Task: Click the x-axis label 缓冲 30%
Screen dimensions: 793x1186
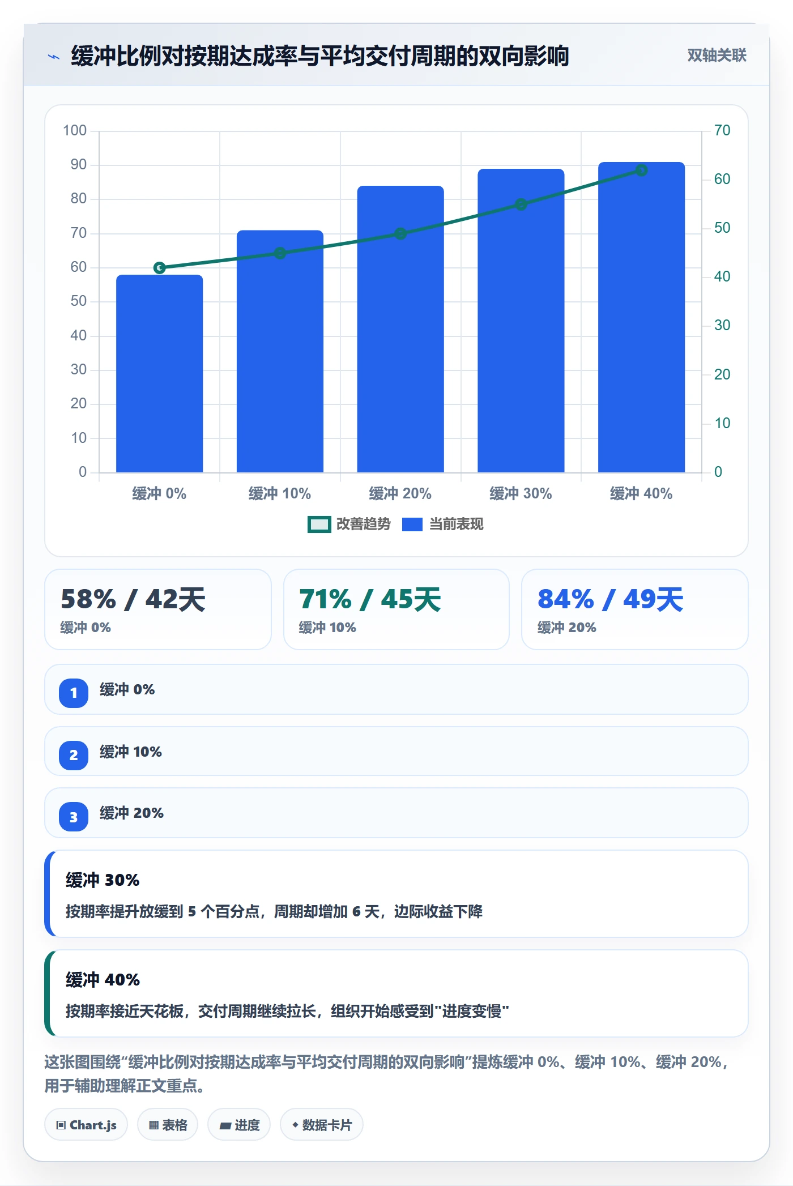Action: click(521, 494)
